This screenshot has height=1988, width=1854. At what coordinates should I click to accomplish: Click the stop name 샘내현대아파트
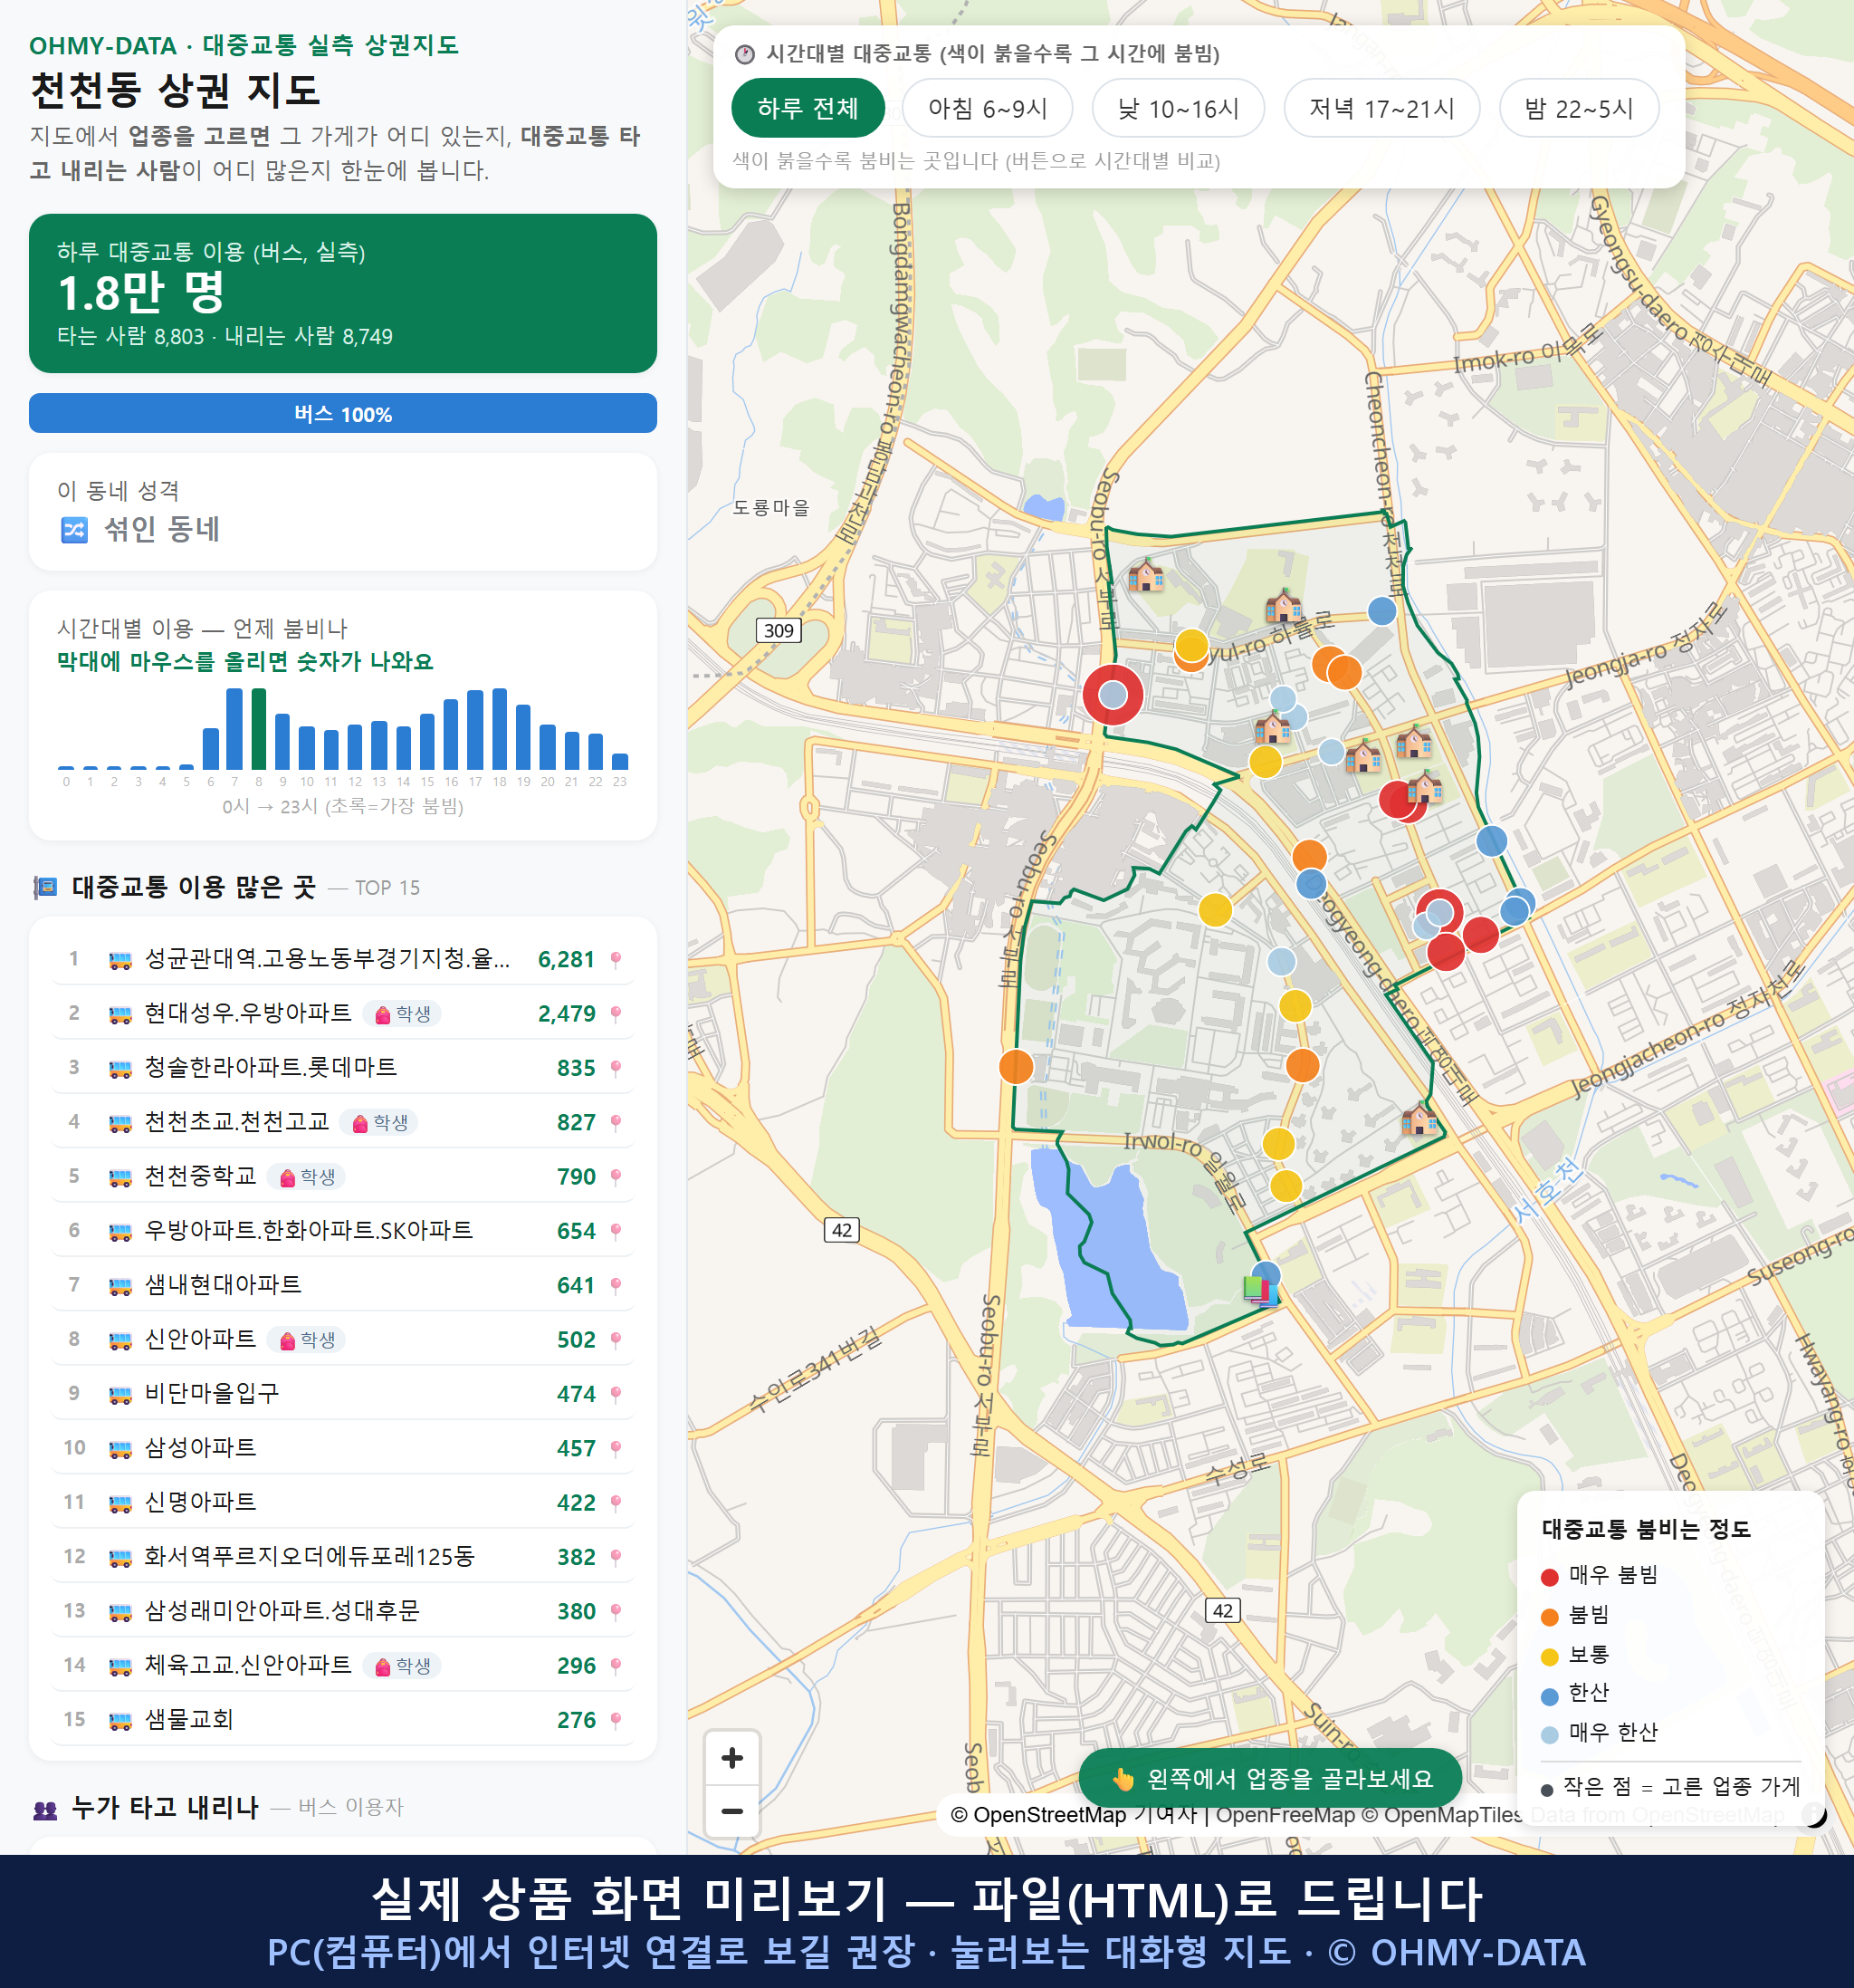[x=223, y=1285]
